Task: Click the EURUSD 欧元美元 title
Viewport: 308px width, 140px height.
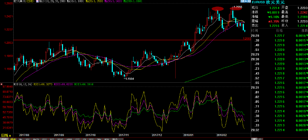Action: [268, 2]
